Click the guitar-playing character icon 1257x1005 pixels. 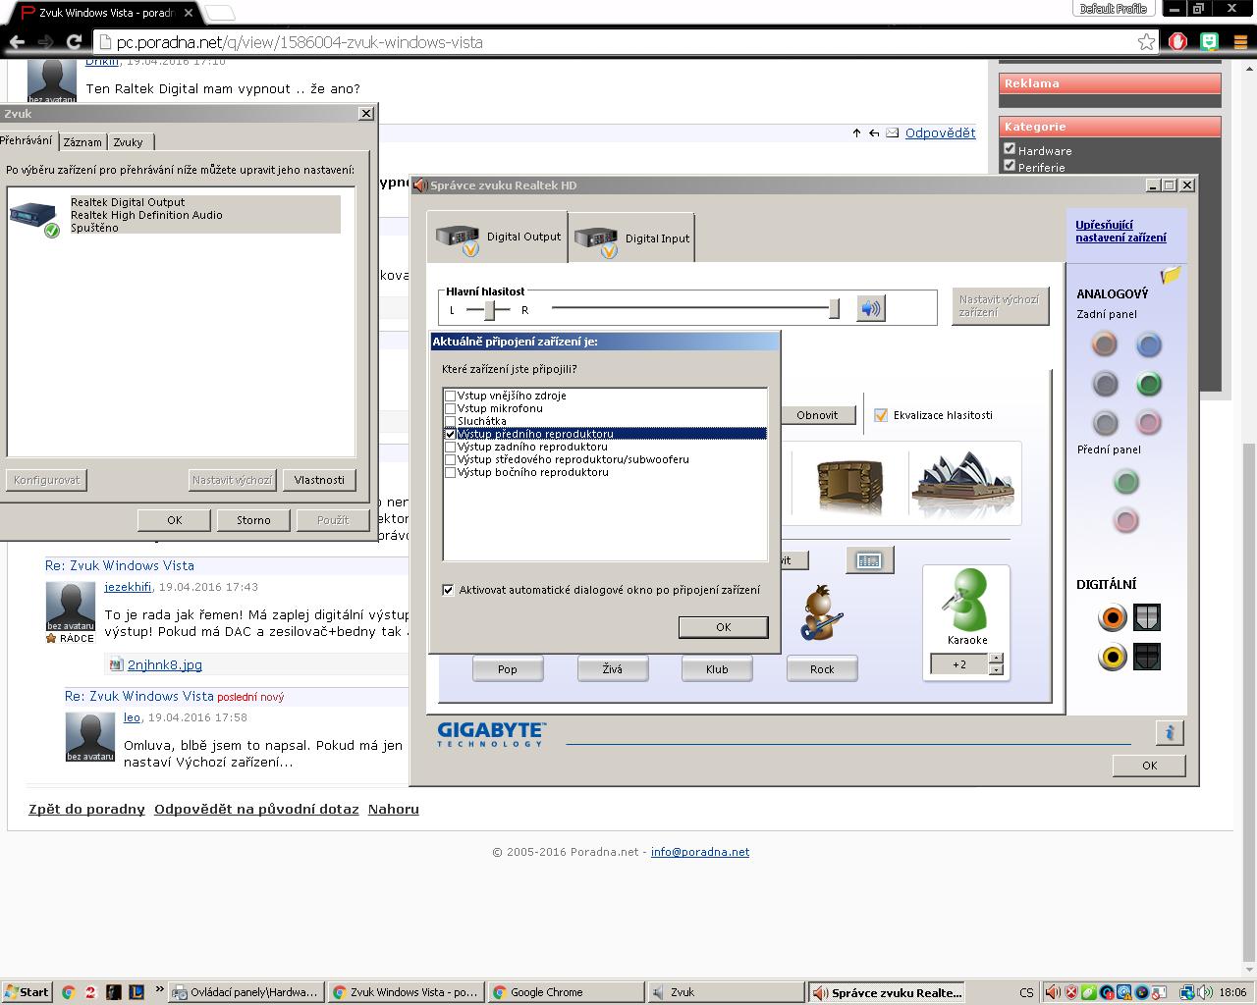(x=820, y=612)
